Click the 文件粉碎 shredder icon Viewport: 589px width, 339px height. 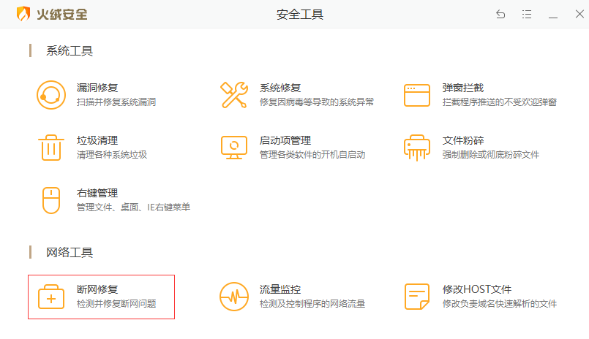pyautogui.click(x=417, y=148)
